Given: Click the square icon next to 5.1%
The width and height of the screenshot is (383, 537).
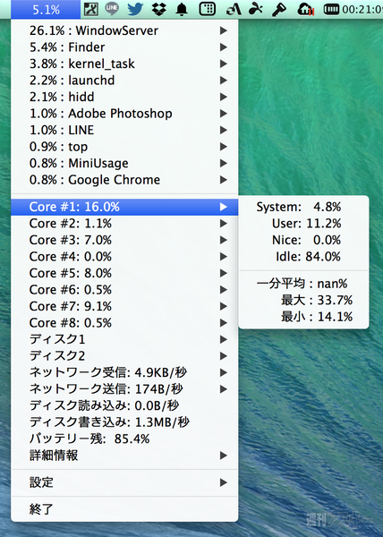Looking at the screenshot, I should (91, 9).
